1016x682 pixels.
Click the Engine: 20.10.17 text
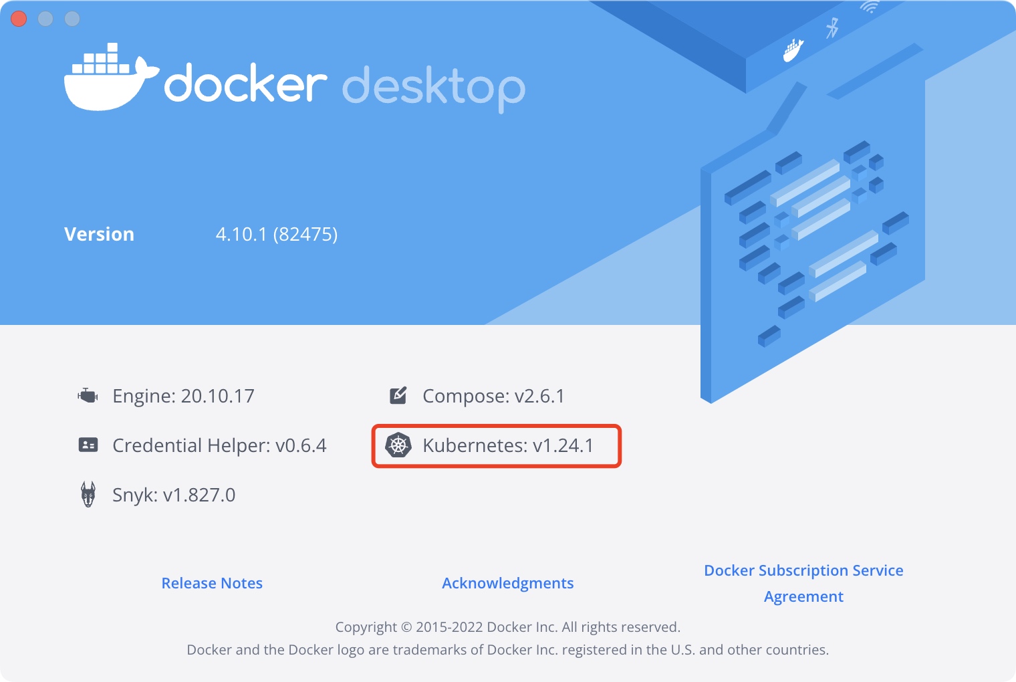click(183, 396)
